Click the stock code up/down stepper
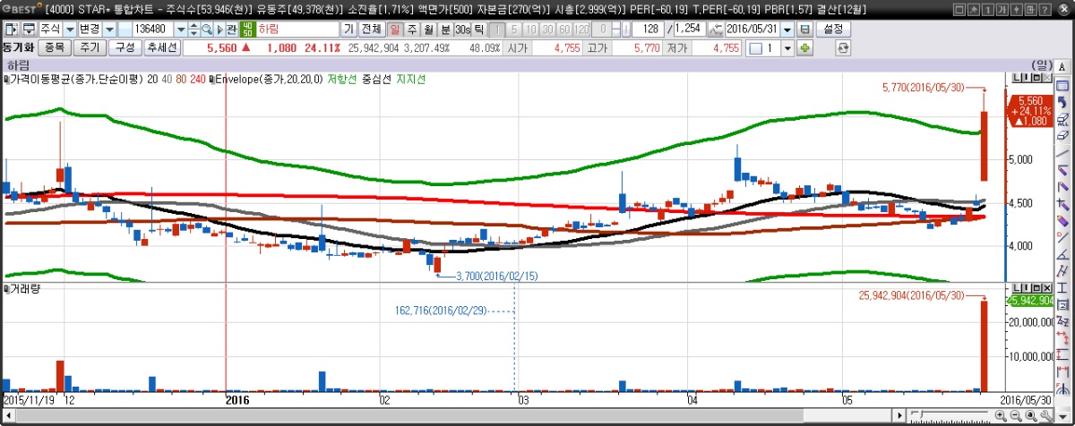The image size is (1075, 426). click(193, 29)
